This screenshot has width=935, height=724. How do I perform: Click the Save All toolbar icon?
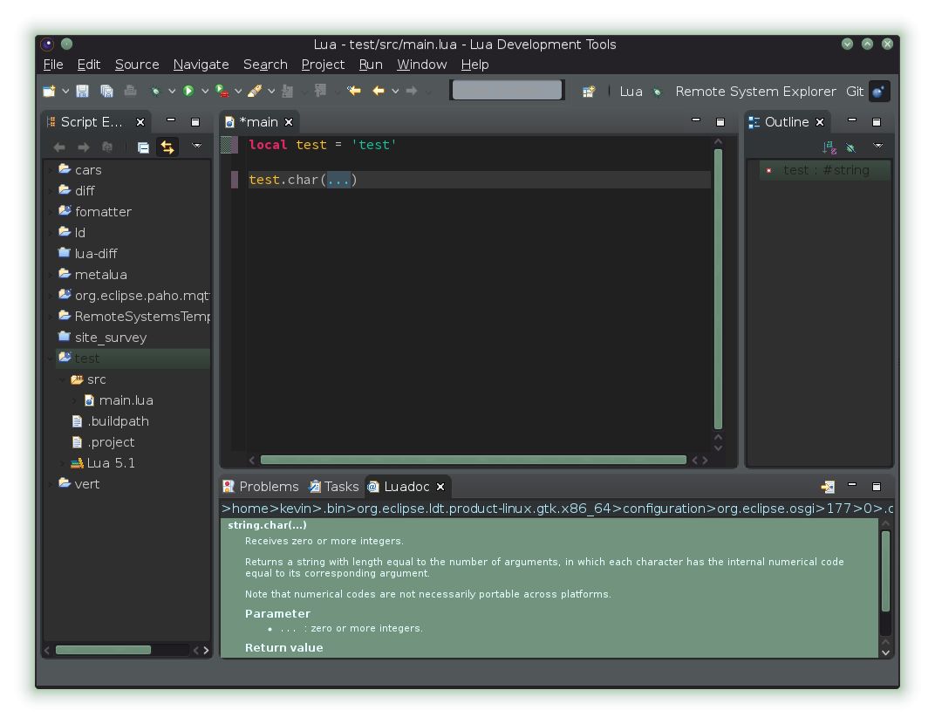tap(106, 92)
